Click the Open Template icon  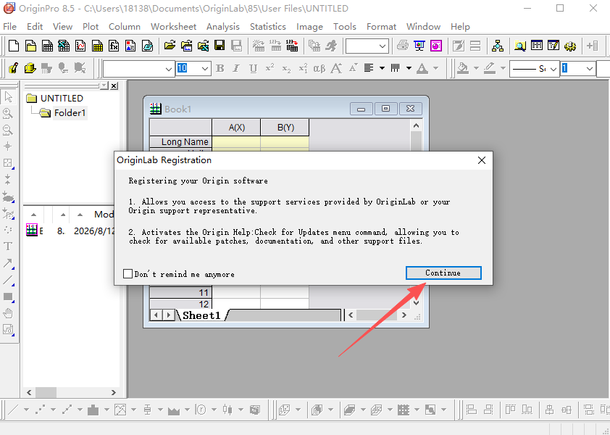click(x=186, y=46)
